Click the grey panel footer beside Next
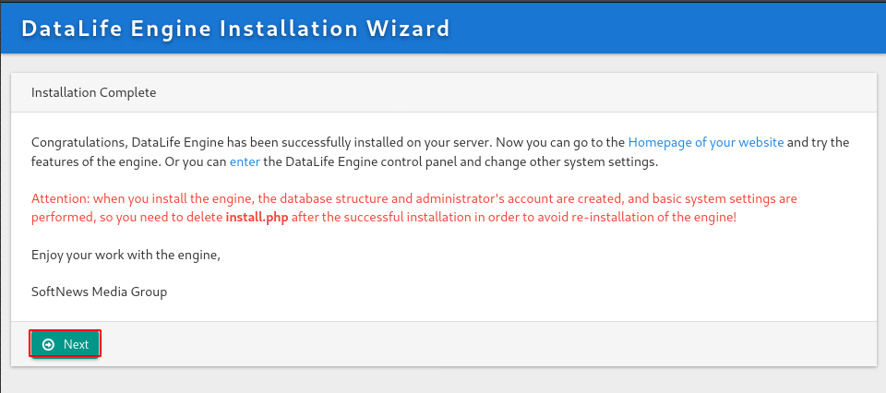886x393 pixels. click(x=486, y=344)
